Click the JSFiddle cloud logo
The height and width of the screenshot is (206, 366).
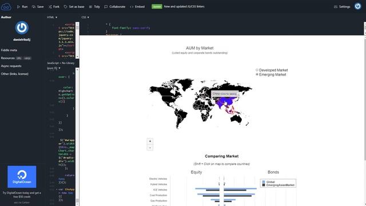6,7
